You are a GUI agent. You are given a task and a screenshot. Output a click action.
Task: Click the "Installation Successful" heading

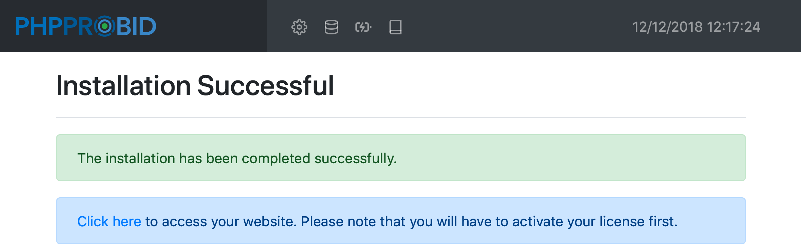tap(195, 86)
